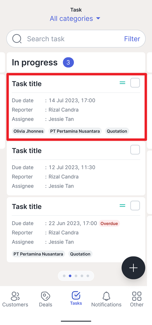Open the 12 Jul 2023 task card
This screenshot has height=325, width=152.
click(x=76, y=168)
